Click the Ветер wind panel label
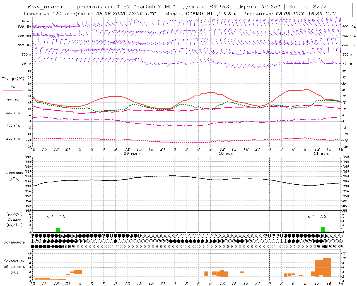Image resolution: width=357 pixels, height=286 pixels. coord(26,21)
